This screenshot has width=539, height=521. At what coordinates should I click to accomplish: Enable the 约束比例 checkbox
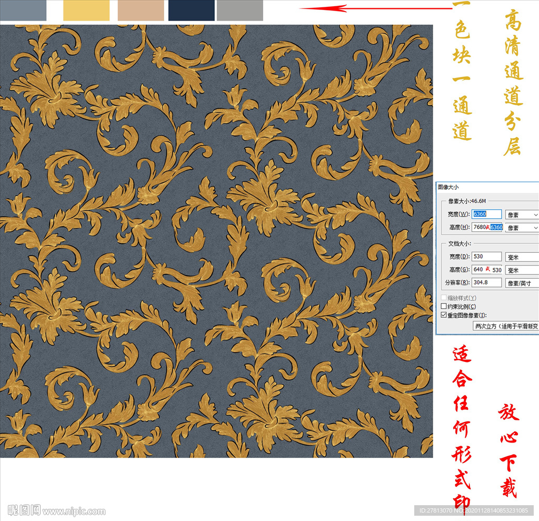(x=444, y=306)
